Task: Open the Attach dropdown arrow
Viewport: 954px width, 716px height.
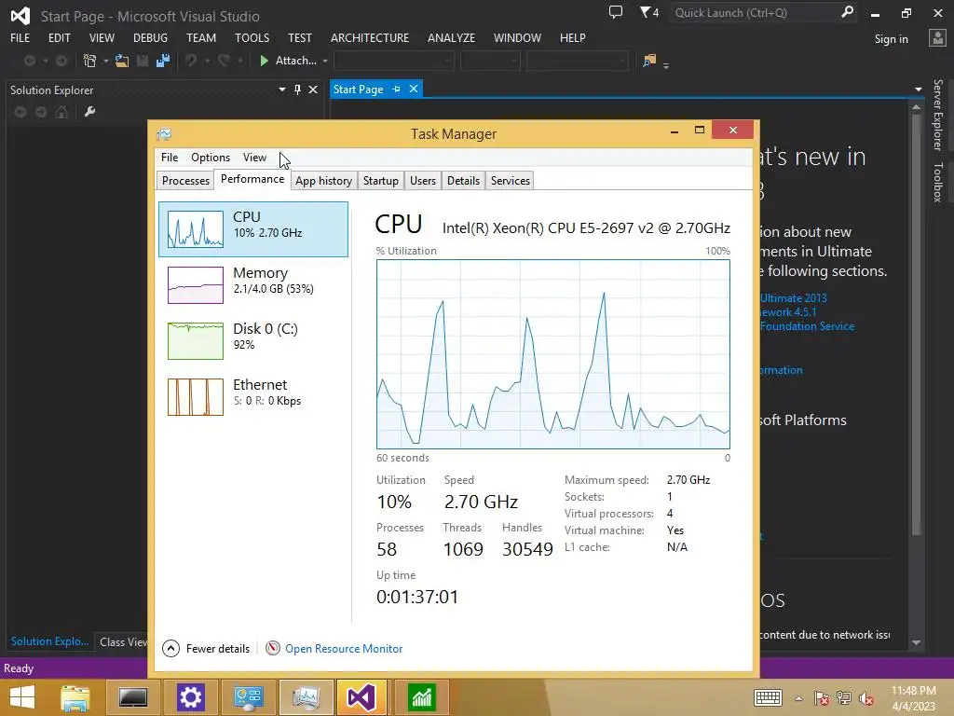Action: tap(325, 61)
